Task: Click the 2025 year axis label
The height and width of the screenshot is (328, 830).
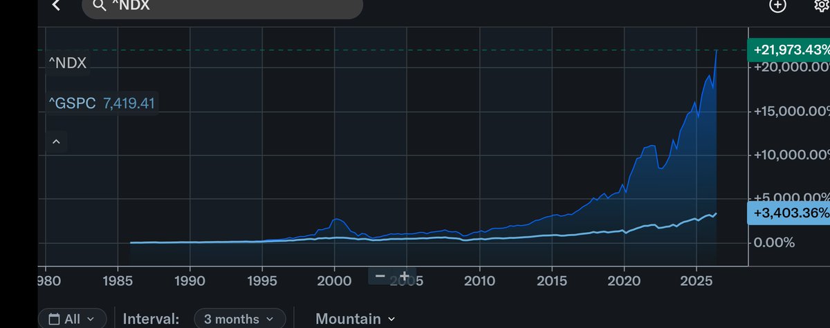Action: pos(697,280)
